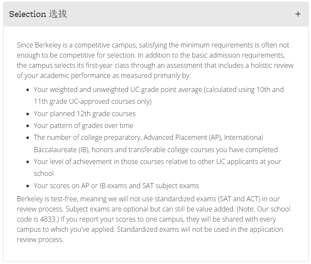Image resolution: width=311 pixels, height=264 pixels.
Task: Expand the Selection 选拔 accordion title
Action: click(38, 14)
